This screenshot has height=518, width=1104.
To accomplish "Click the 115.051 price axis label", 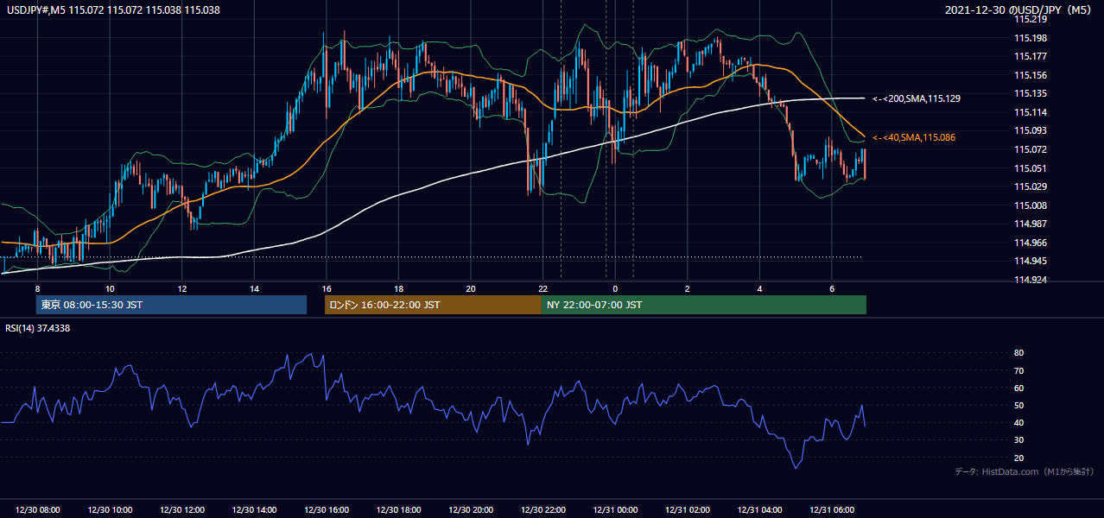I will 1029,168.
